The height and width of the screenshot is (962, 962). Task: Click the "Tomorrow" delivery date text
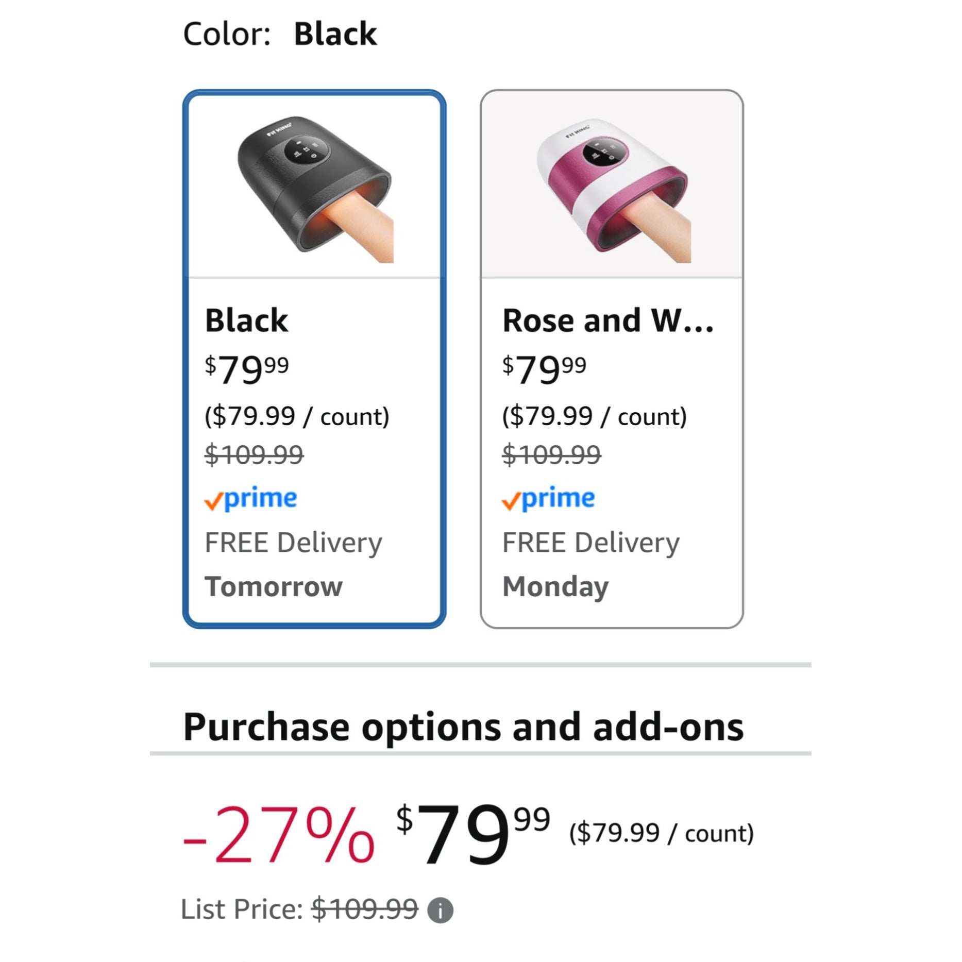click(274, 586)
